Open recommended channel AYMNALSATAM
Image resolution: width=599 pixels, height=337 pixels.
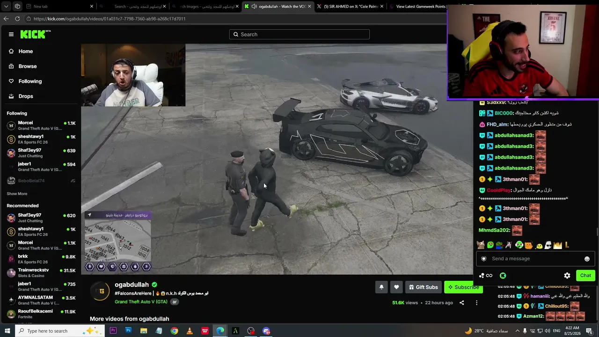tap(41, 300)
